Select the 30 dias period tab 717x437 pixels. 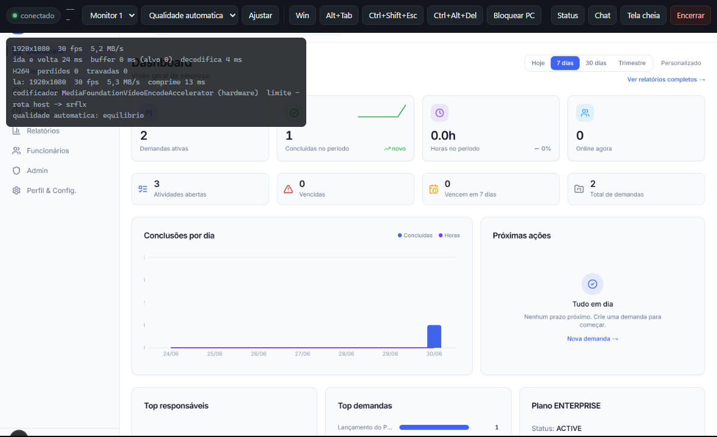(596, 63)
